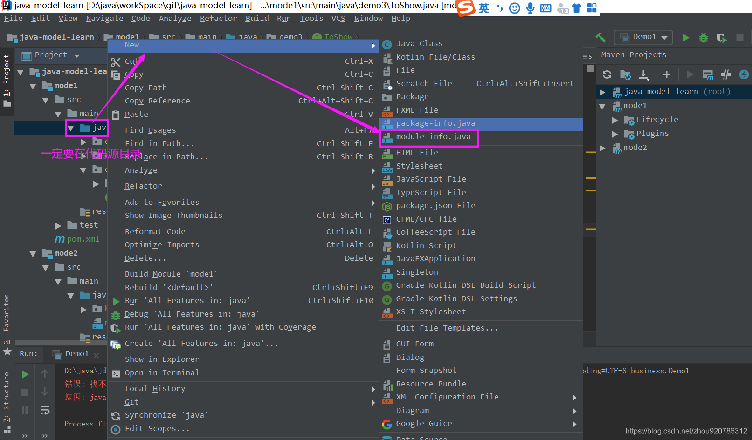Click Debug 'All Features in: java'
Viewport: 752px width, 440px height.
(242, 314)
